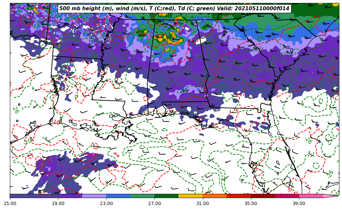The image size is (342, 209).
Task: Click the 15.00 colorbar tick label
Action: point(10,203)
